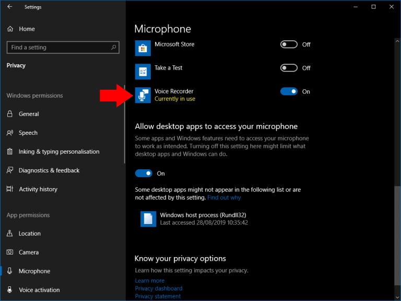Click the Find a setting search box
Screen dimensions: 401x301
(x=57, y=48)
